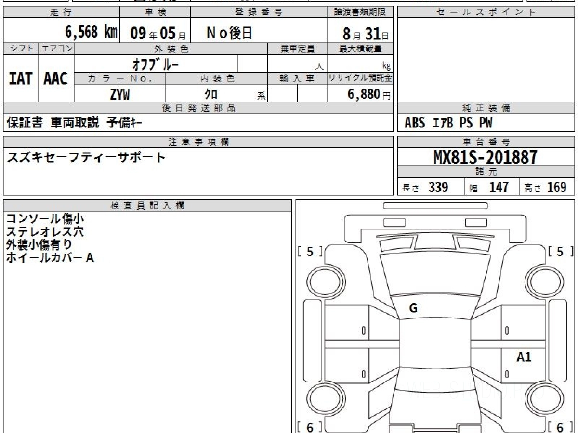The height and width of the screenshot is (433, 578).
Task: Click the オフブルー exterior color value
Action: point(155,64)
